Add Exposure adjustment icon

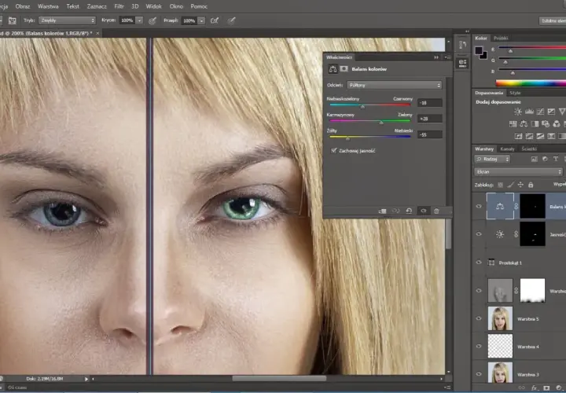[x=551, y=112]
